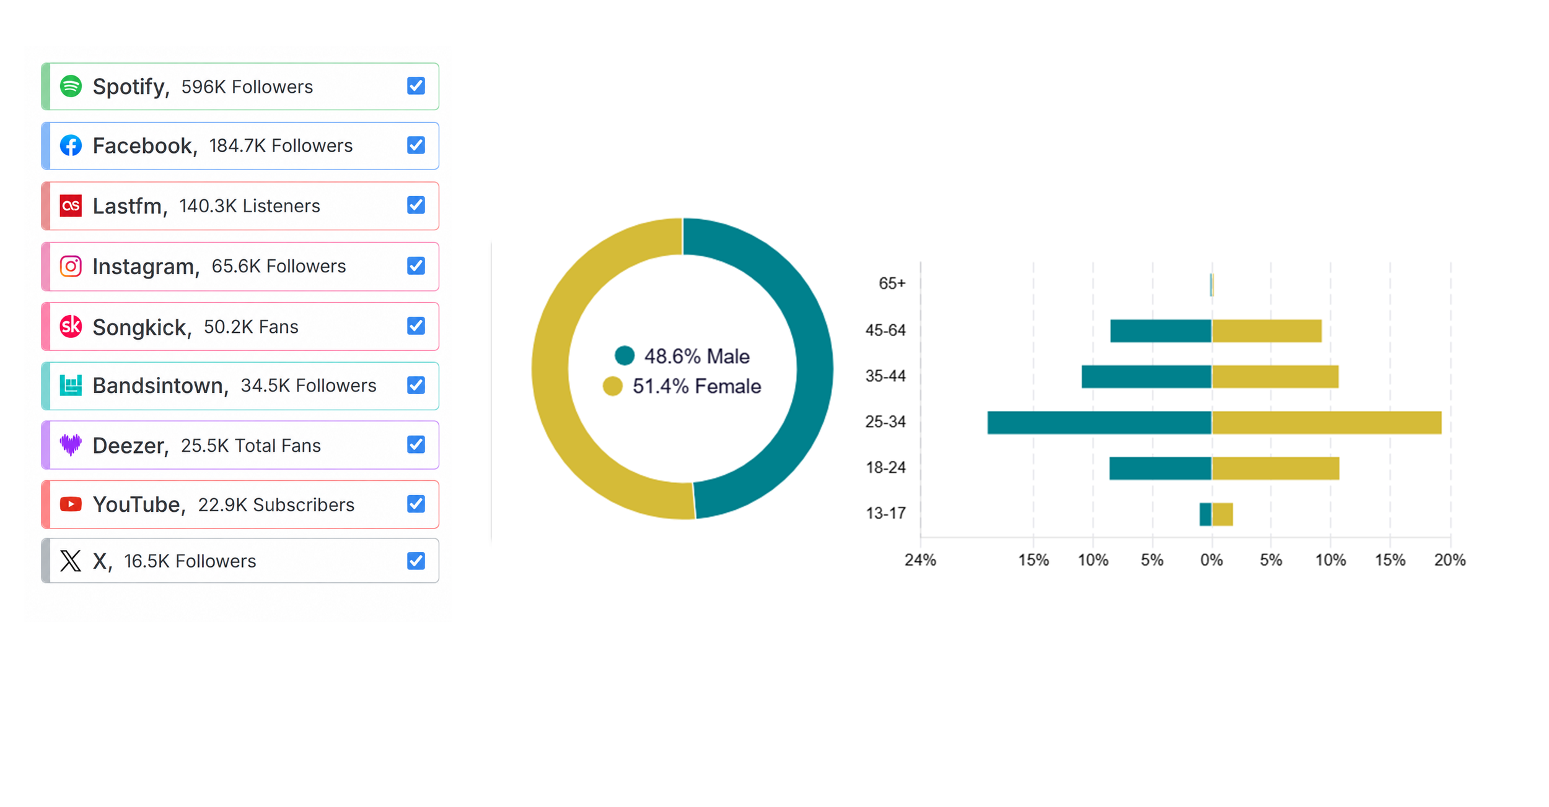Click the YouTube play logo icon
The height and width of the screenshot is (807, 1549).
coord(71,504)
